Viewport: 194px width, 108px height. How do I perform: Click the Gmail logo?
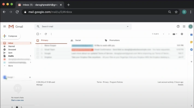coord(16,26)
